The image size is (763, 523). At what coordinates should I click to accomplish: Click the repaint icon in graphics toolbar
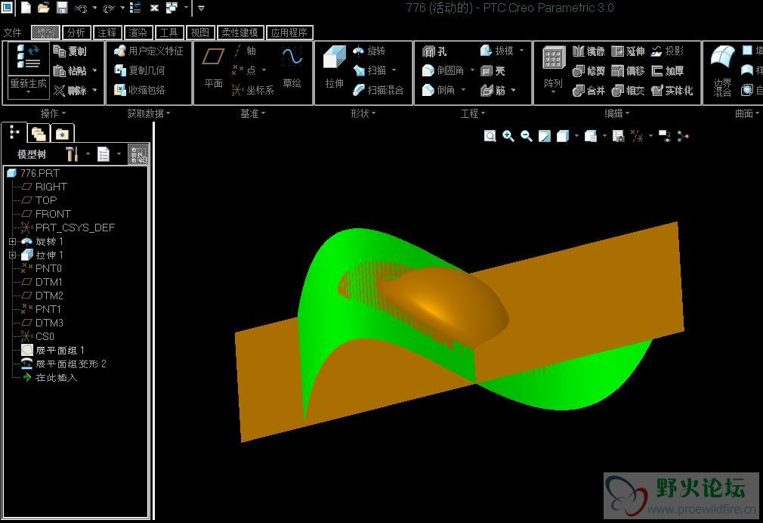click(545, 136)
